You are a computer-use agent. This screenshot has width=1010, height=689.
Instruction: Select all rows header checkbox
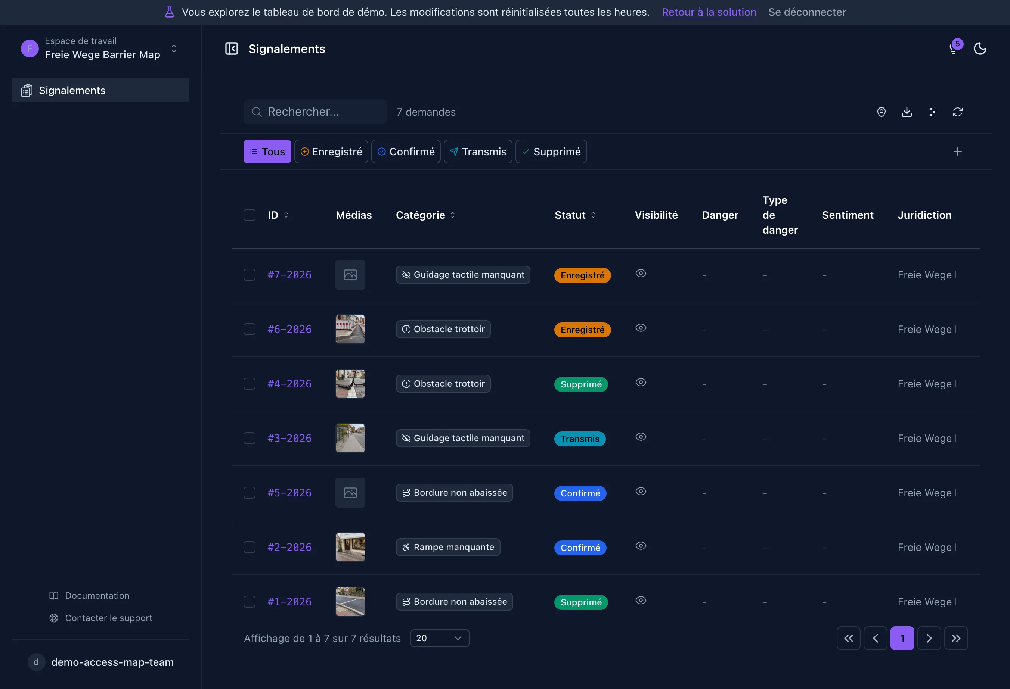(250, 215)
